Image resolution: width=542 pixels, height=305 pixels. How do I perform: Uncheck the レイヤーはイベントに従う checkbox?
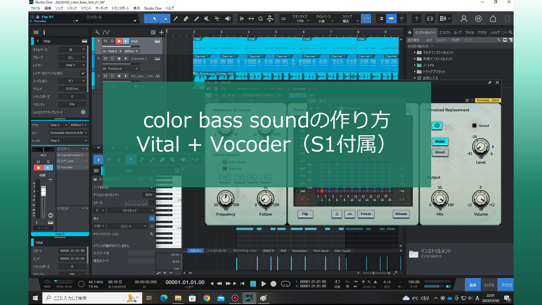point(83,73)
